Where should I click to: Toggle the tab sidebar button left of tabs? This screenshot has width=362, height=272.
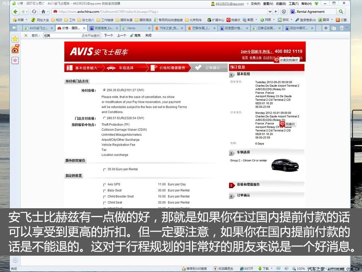coord(14,28)
